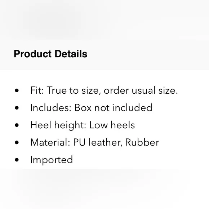Click the gray Product Details header band
The height and width of the screenshot is (209, 209).
tap(104, 54)
